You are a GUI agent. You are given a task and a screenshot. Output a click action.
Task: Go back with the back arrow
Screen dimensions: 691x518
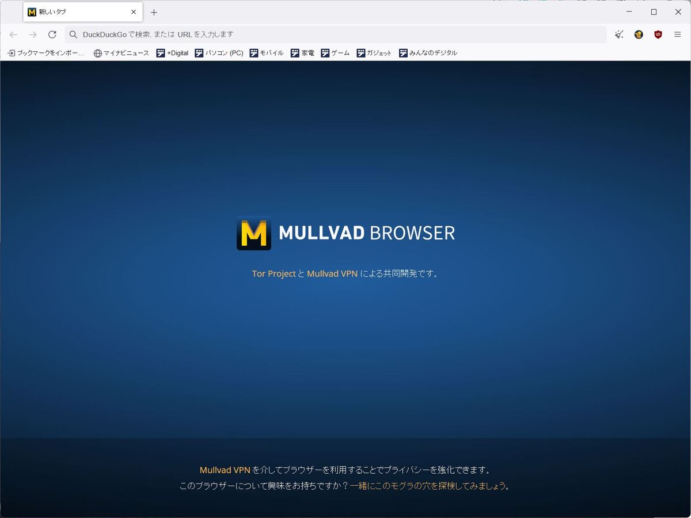point(14,35)
